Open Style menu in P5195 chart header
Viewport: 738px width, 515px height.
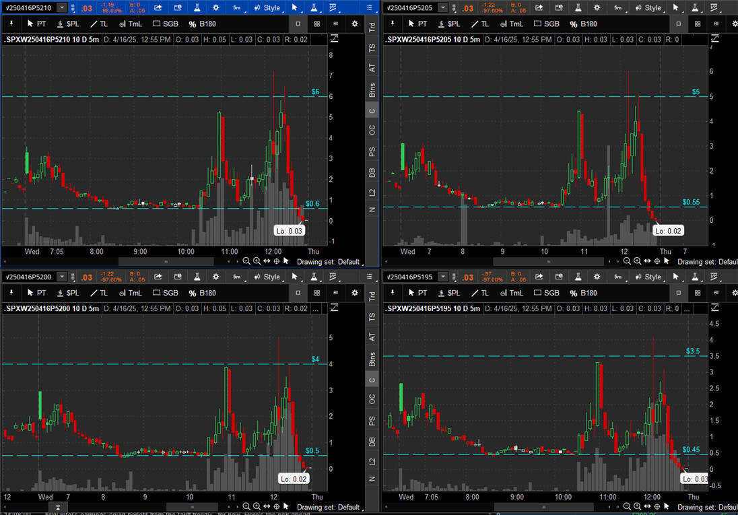point(650,277)
